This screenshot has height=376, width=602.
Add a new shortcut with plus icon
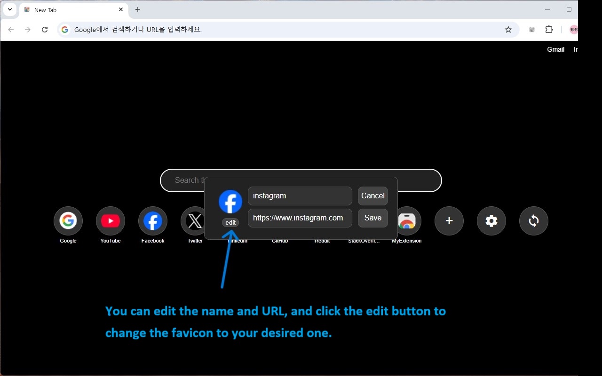pyautogui.click(x=449, y=221)
